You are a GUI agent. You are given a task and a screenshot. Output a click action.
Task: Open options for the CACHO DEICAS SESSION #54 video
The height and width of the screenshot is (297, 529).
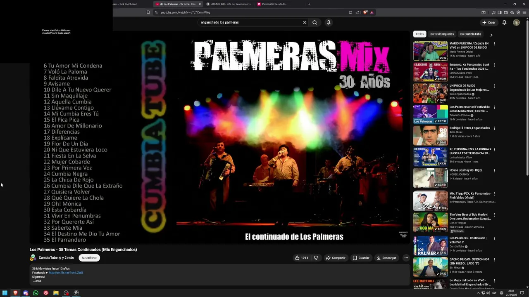coord(494,259)
